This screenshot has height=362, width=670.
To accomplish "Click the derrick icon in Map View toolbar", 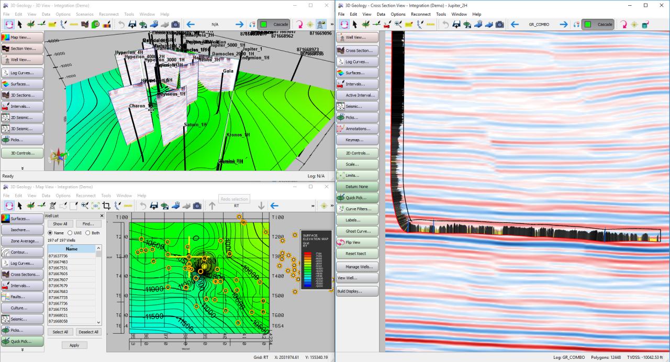I will [x=52, y=206].
